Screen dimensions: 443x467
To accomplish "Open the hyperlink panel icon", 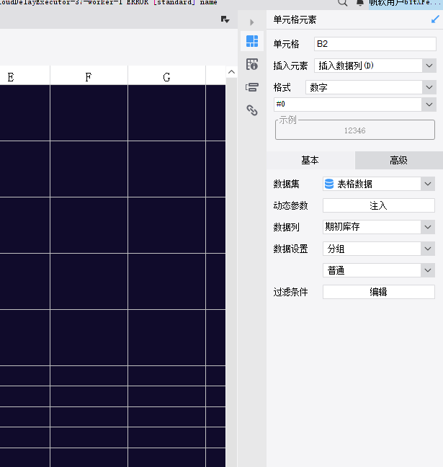I will (252, 110).
